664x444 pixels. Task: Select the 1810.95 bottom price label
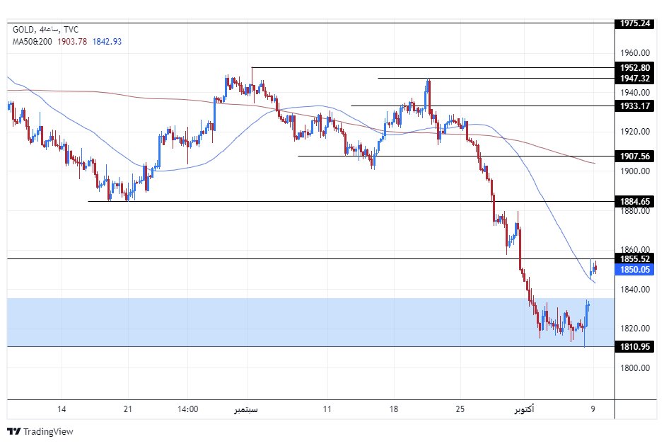point(635,347)
